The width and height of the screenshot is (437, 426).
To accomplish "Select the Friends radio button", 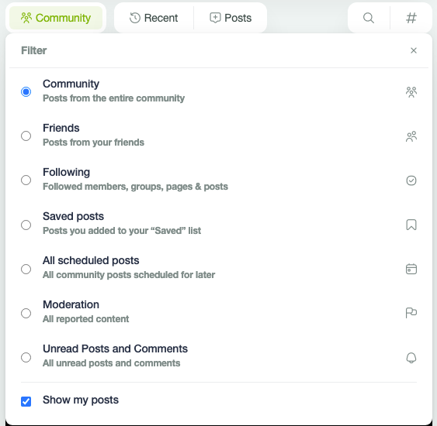I will point(26,136).
